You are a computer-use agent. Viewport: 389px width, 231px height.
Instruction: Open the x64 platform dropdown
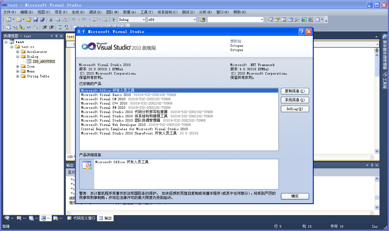pyautogui.click(x=194, y=20)
